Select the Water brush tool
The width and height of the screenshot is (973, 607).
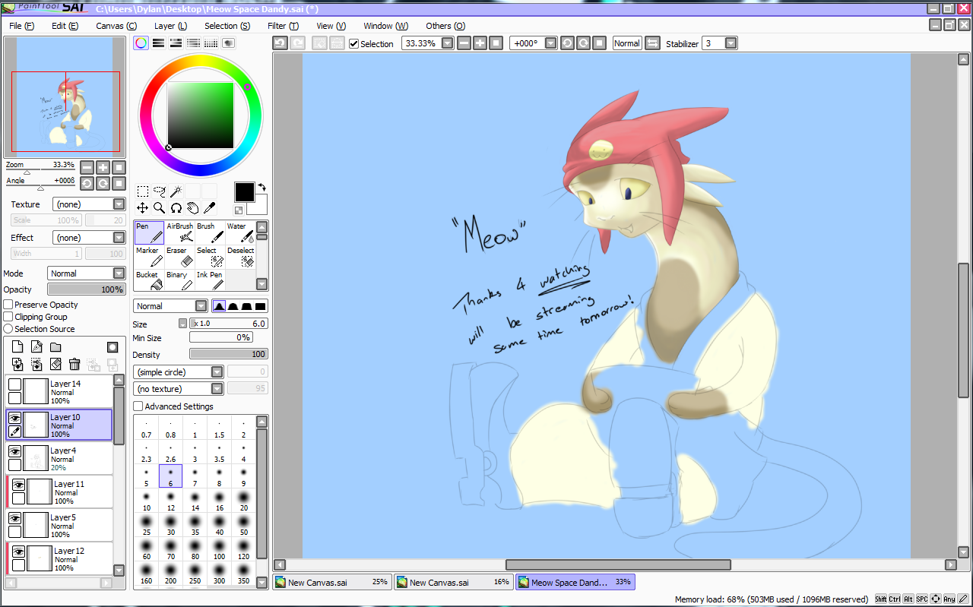coord(240,232)
